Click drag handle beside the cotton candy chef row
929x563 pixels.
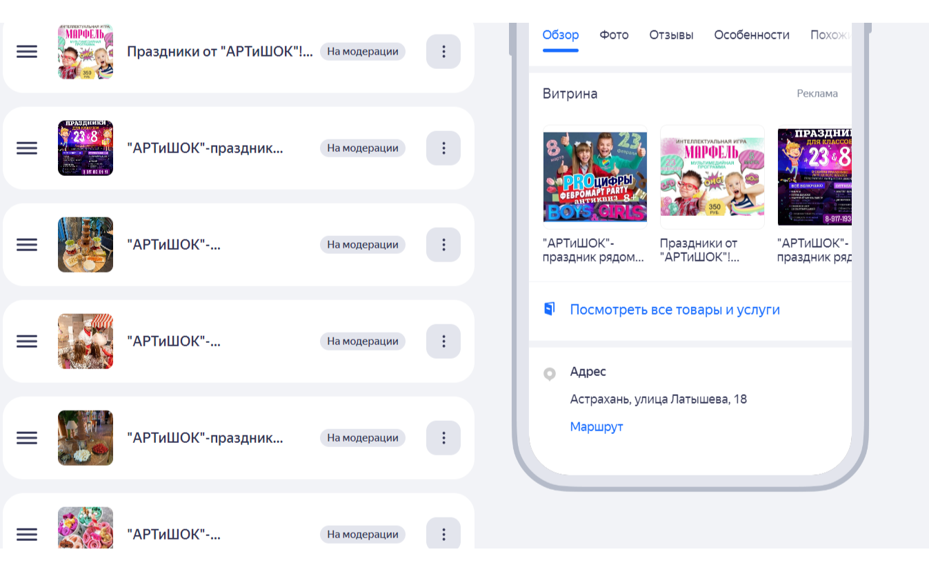click(x=27, y=342)
